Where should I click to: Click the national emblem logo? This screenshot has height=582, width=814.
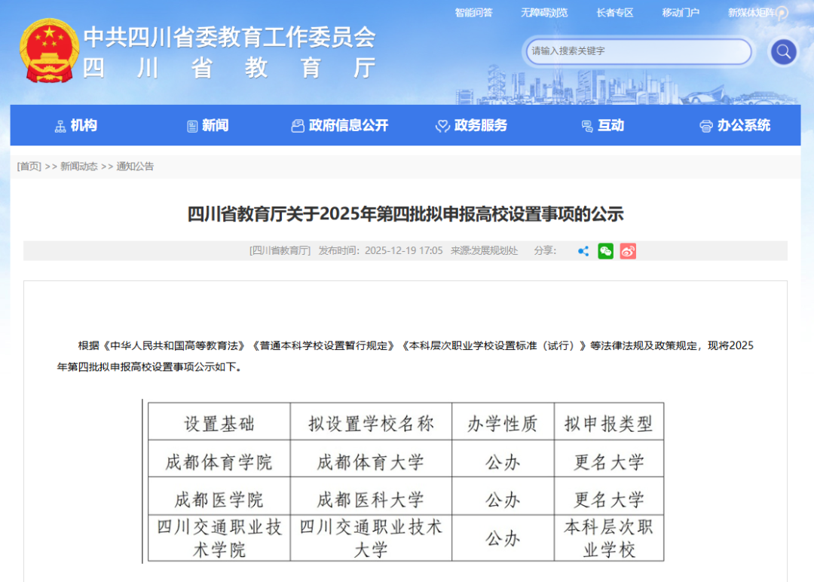tap(48, 51)
